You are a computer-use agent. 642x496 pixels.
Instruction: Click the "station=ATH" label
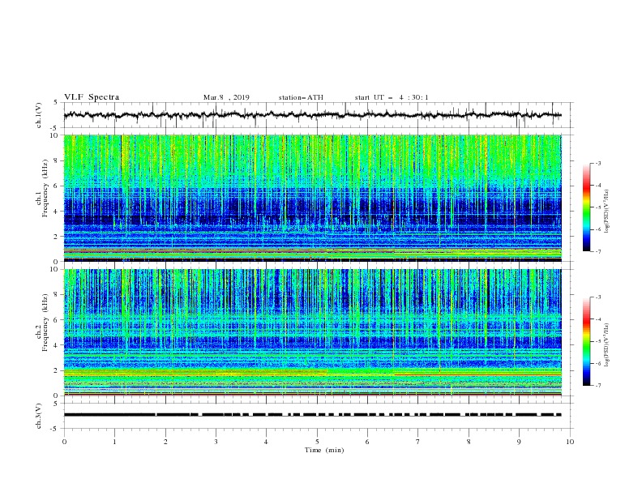point(301,97)
